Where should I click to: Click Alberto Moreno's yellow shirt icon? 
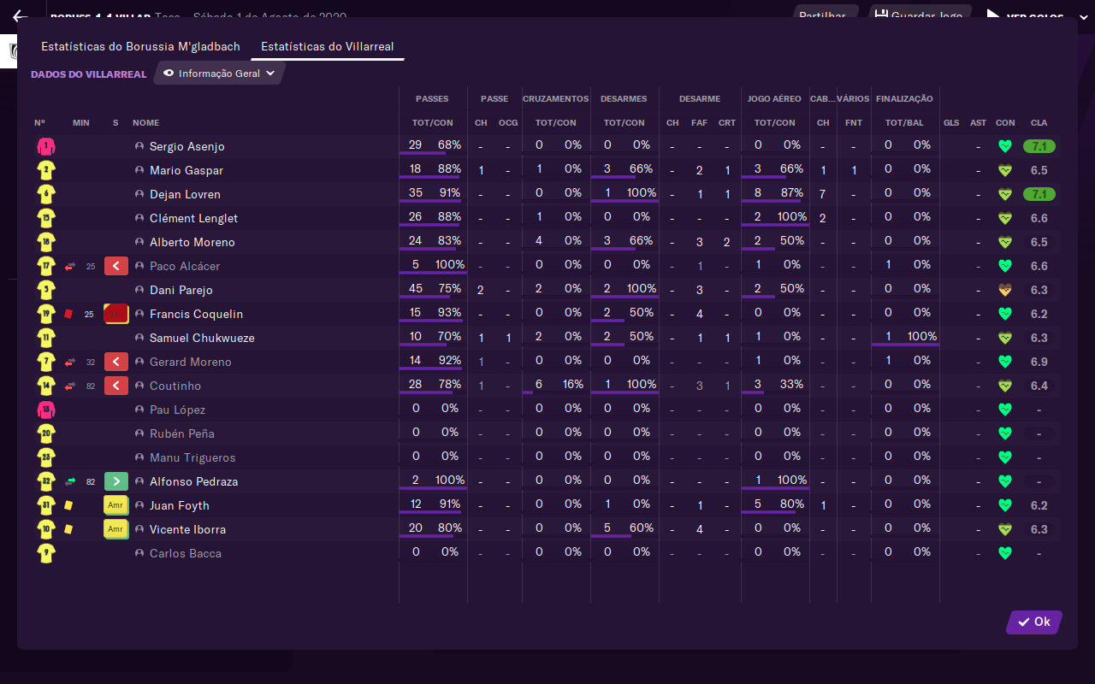(46, 242)
